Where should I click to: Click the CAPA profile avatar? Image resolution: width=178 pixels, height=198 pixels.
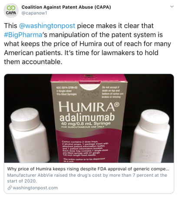[11, 10]
